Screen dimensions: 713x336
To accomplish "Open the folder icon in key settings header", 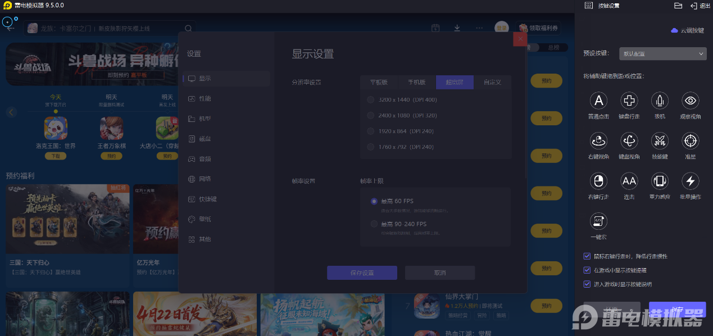I will coord(678,6).
